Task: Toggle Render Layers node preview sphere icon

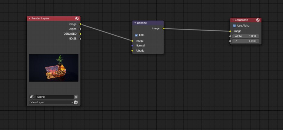Action: tap(77, 18)
